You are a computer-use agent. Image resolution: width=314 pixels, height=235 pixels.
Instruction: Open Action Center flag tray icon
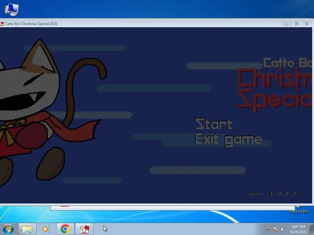pyautogui.click(x=276, y=229)
